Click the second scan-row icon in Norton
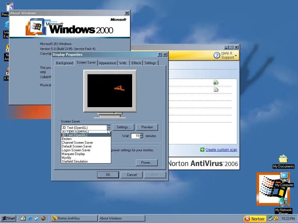 (x=216, y=89)
